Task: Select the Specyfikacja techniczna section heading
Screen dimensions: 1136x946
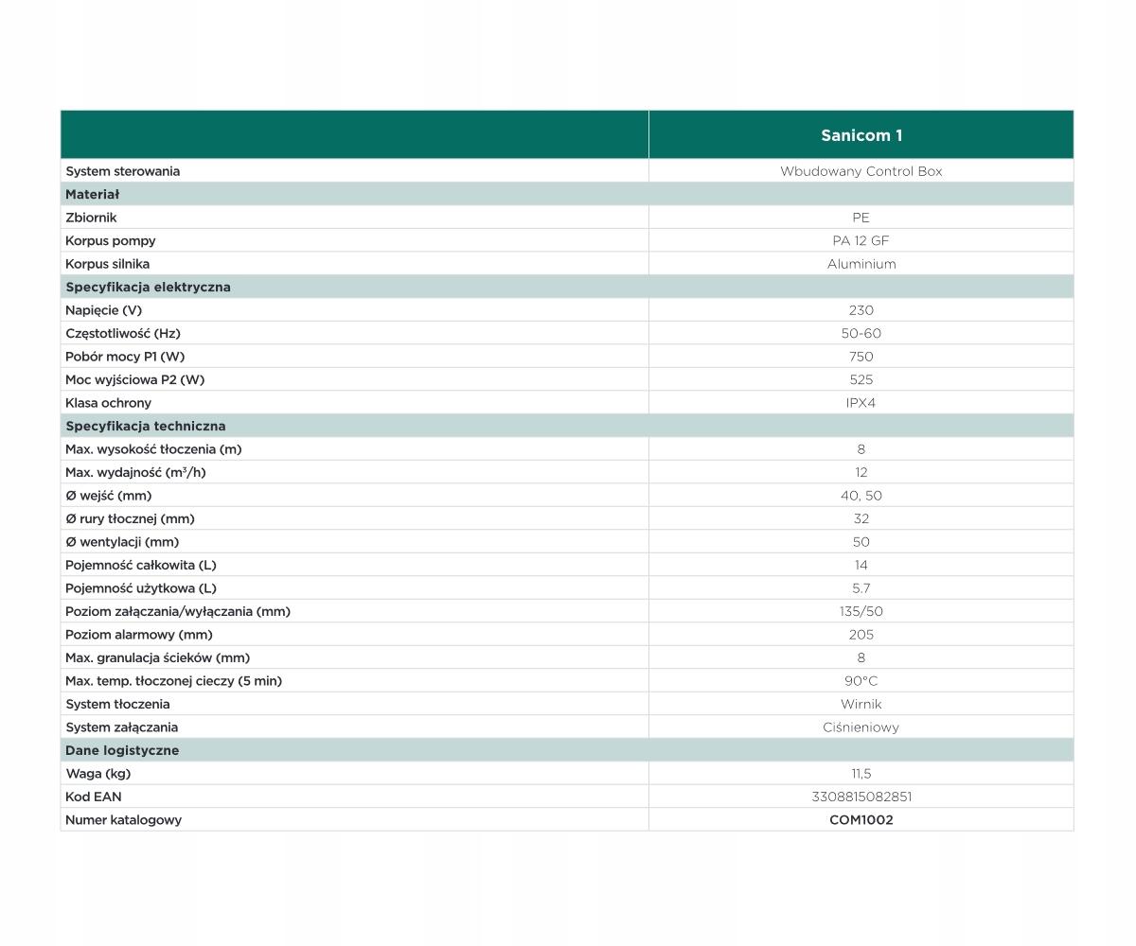Action: 146,427
